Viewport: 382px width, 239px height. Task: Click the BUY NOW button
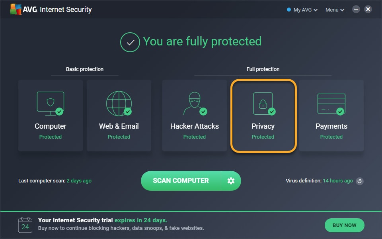345,225
